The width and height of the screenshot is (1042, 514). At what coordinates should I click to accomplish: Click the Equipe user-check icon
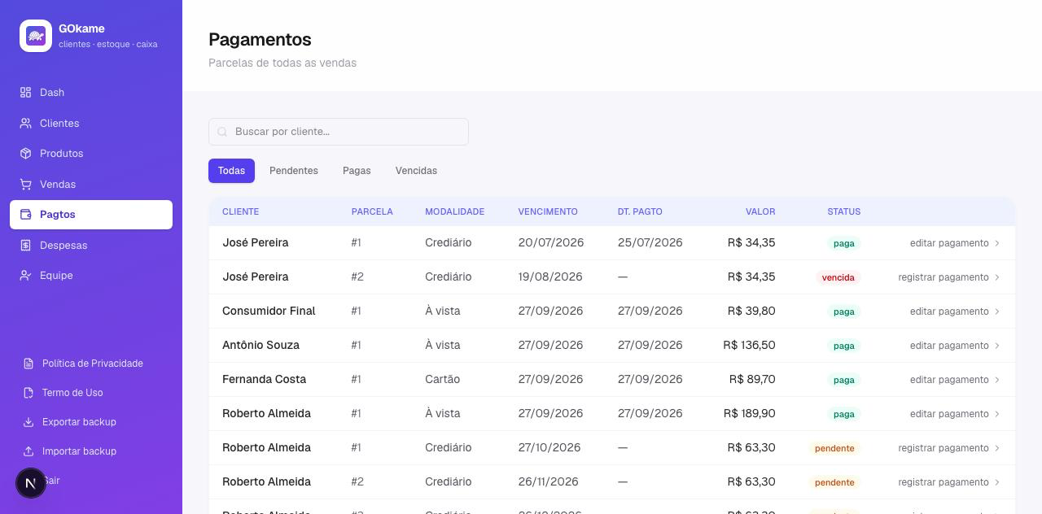(26, 276)
